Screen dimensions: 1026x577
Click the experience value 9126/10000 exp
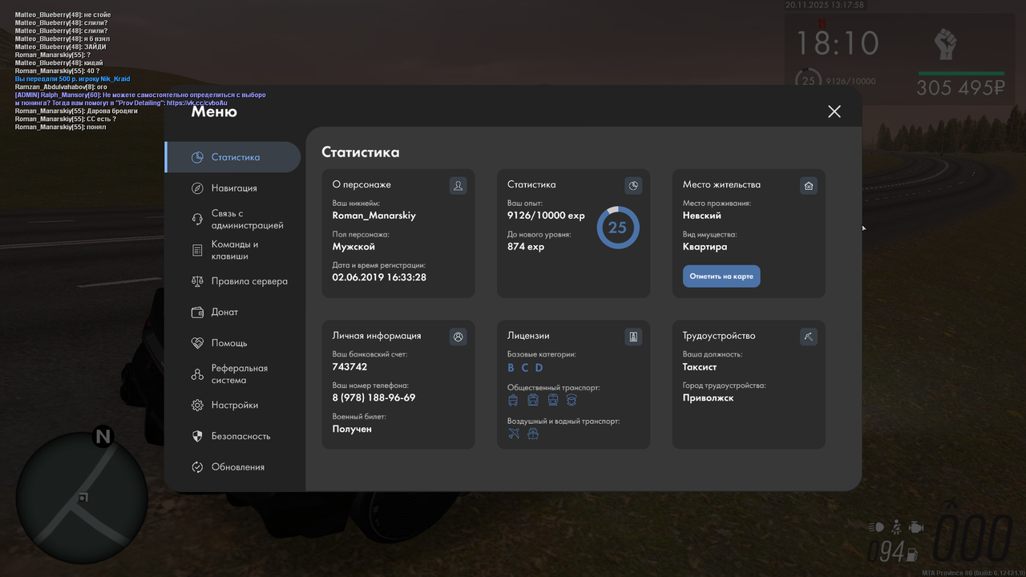(x=546, y=216)
